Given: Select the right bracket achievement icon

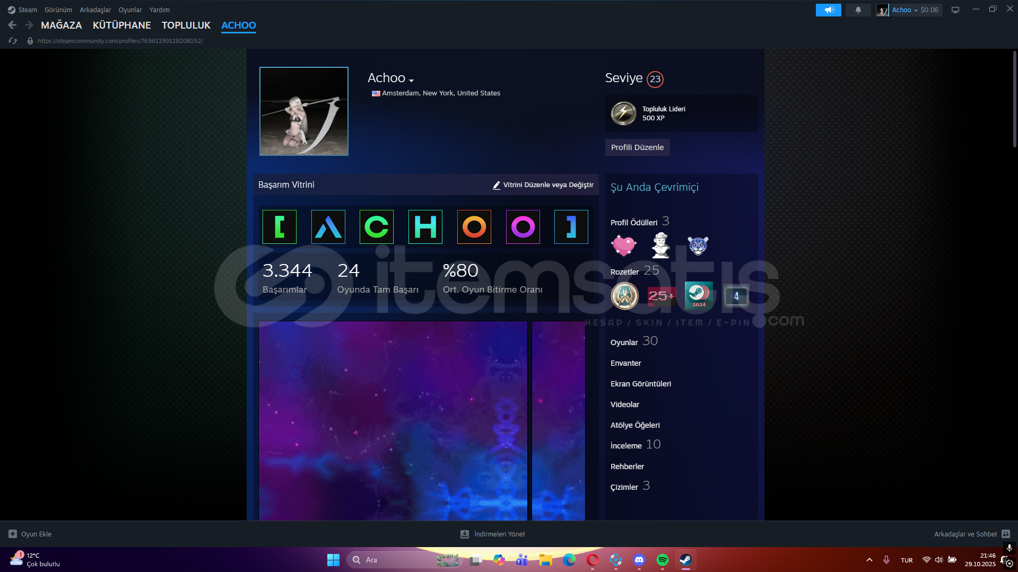Looking at the screenshot, I should coord(571,227).
